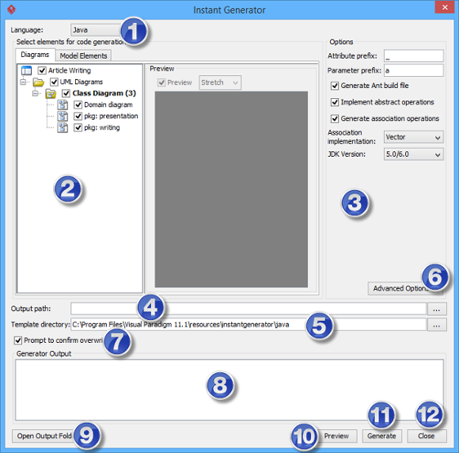Select the pkg: writing tree row text

(x=102, y=128)
